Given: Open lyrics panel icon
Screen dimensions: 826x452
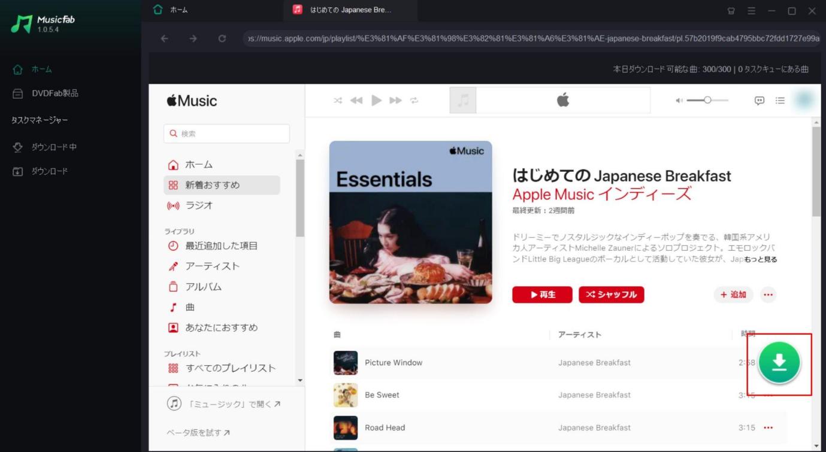Looking at the screenshot, I should point(760,101).
